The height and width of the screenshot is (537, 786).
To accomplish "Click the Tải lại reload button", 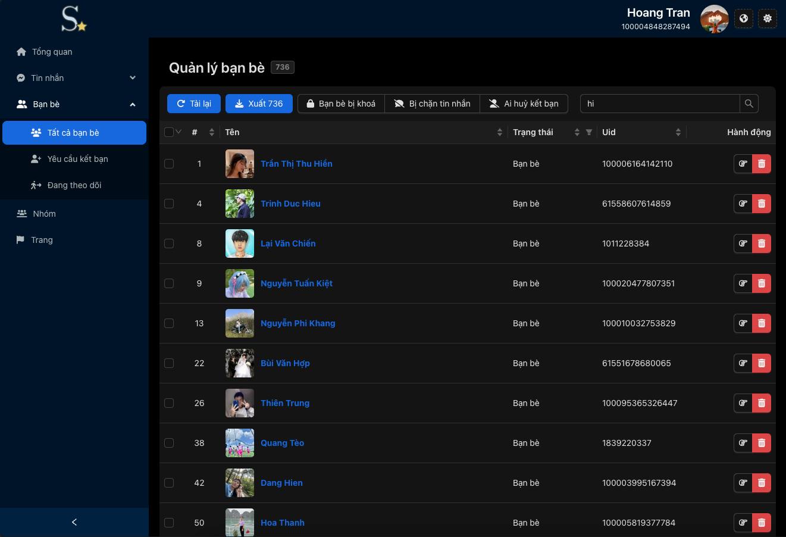I will pos(194,104).
